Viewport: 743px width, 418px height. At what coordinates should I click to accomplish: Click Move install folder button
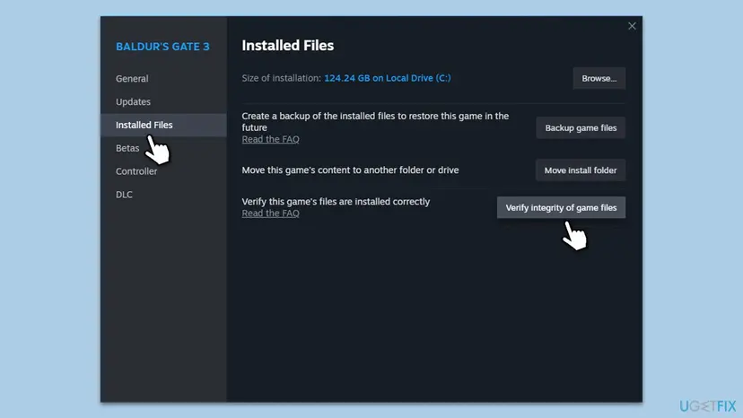[581, 170]
